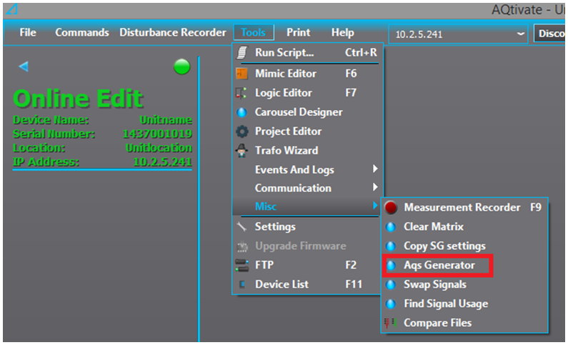Choose Logic Editor from Tools menu
568x345 pixels.
[307, 93]
